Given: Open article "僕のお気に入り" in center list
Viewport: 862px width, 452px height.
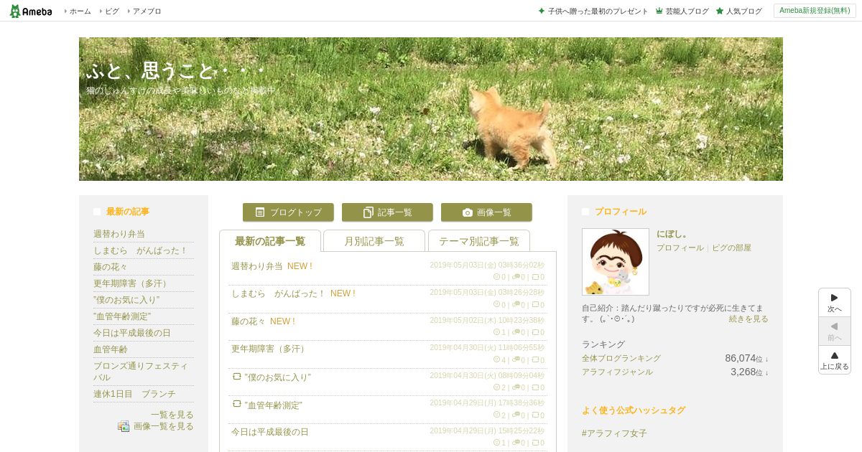Looking at the screenshot, I should (277, 377).
